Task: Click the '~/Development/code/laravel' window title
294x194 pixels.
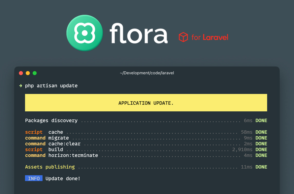Action: point(147,73)
